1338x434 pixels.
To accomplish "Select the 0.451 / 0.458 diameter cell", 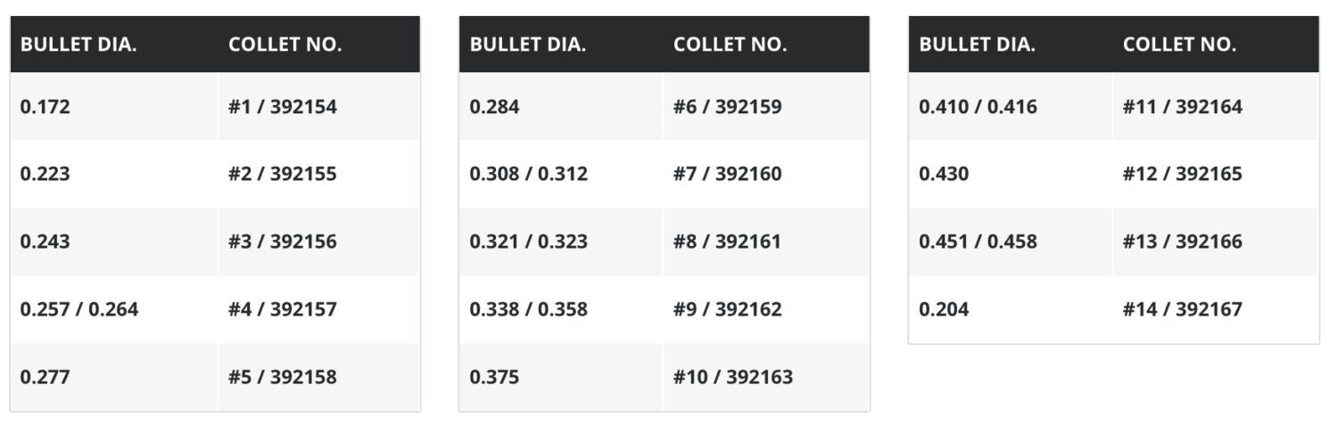I will pos(1011,242).
